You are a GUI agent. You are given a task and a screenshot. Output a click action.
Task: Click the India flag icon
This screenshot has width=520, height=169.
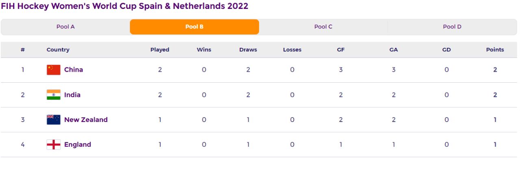pyautogui.click(x=54, y=95)
